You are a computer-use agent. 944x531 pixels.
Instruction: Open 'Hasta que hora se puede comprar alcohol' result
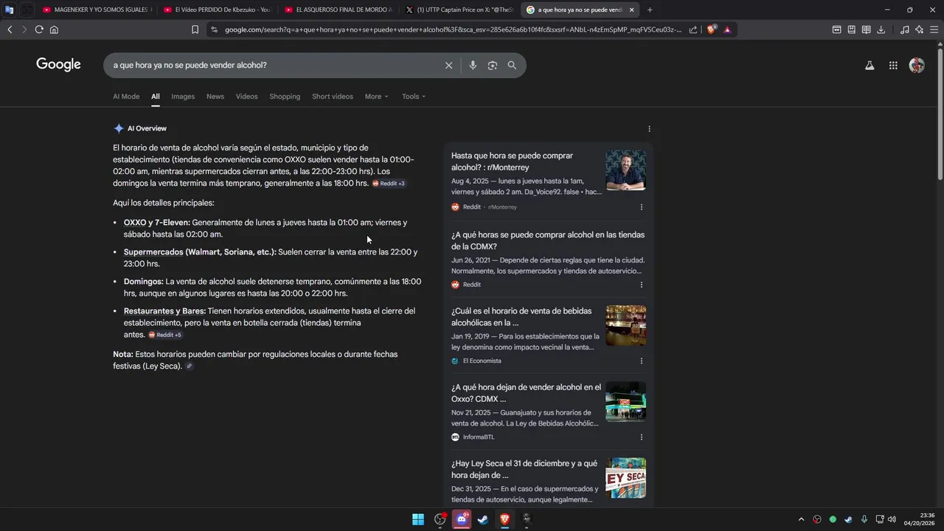512,162
